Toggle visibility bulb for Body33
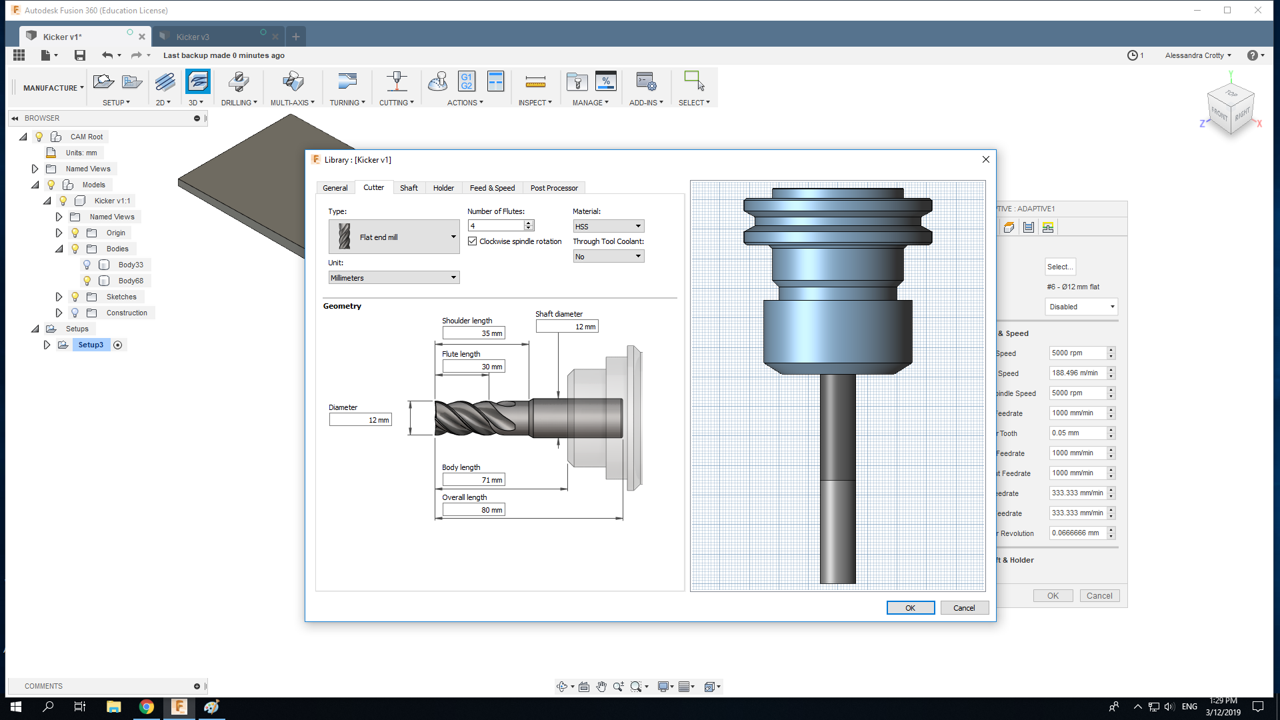The height and width of the screenshot is (720, 1280). (x=87, y=265)
